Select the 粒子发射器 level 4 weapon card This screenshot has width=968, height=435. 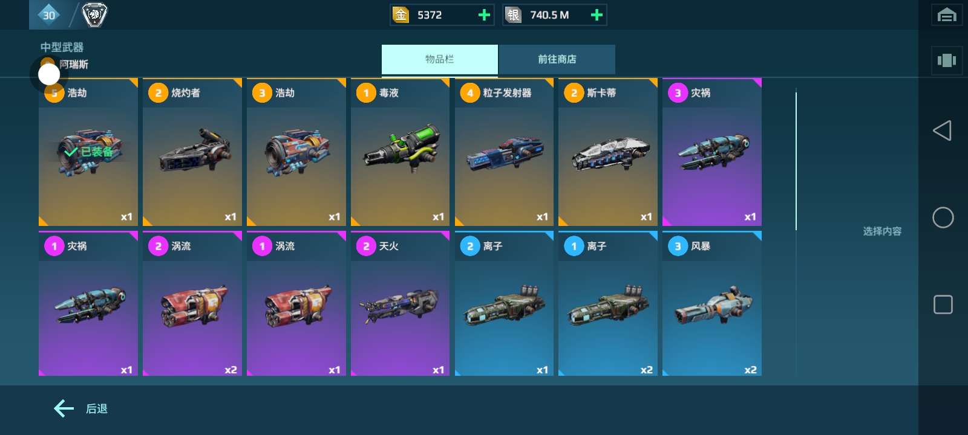point(504,152)
